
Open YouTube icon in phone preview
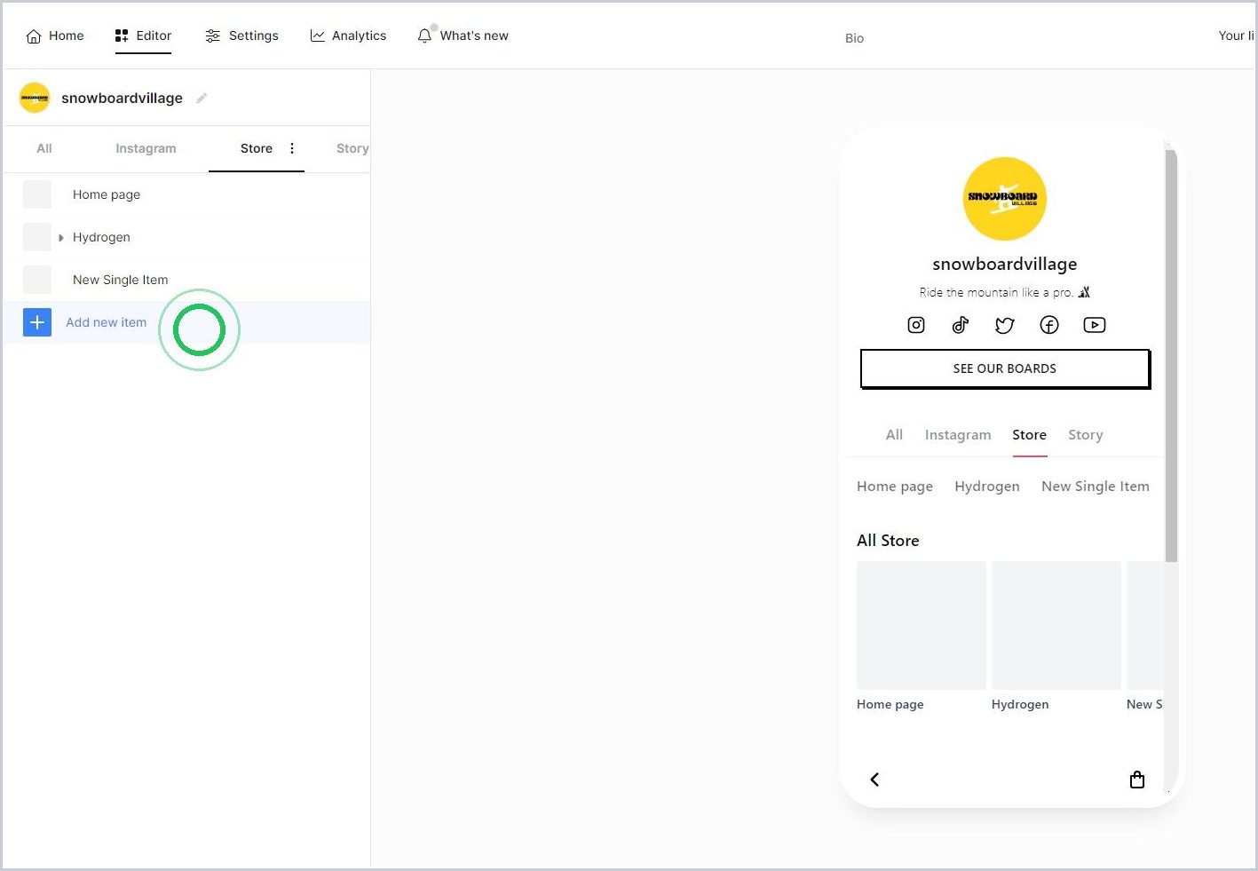(x=1095, y=325)
